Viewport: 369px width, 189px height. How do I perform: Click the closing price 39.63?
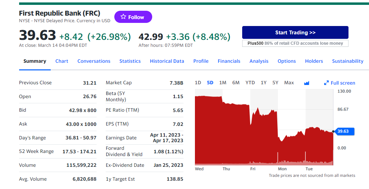point(38,35)
